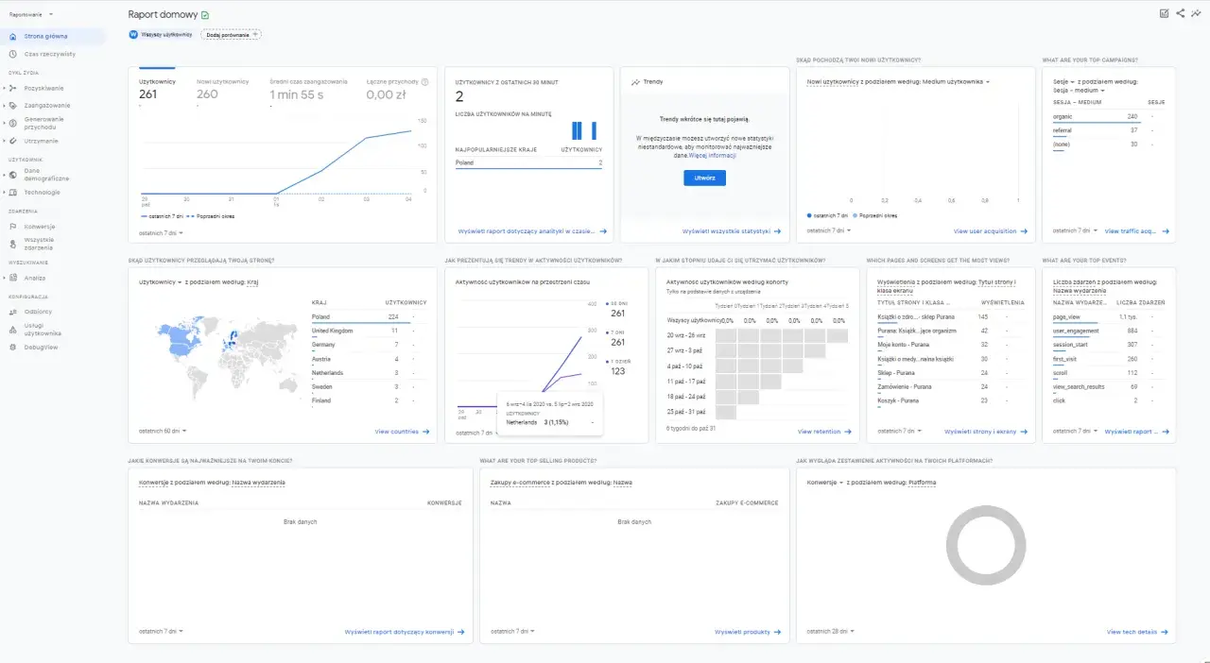Expand the Pozyskiwanie section arrow

coord(4,88)
